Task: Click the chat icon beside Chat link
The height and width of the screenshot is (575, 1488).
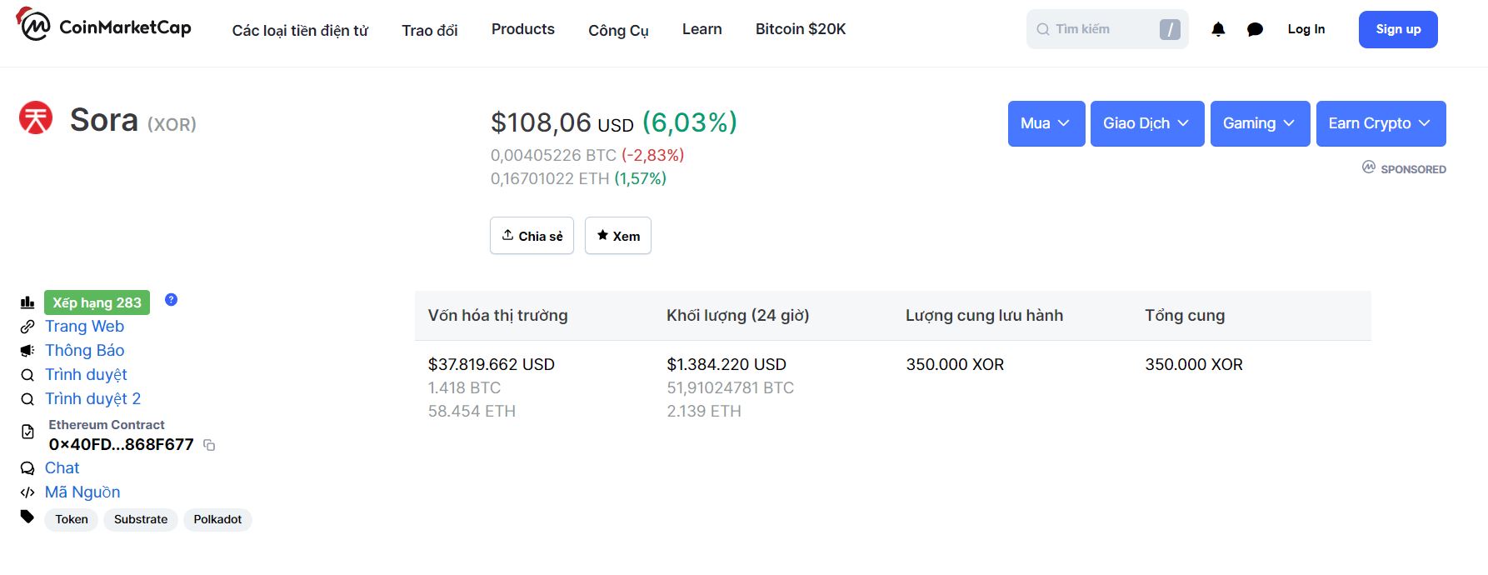Action: pos(27,468)
